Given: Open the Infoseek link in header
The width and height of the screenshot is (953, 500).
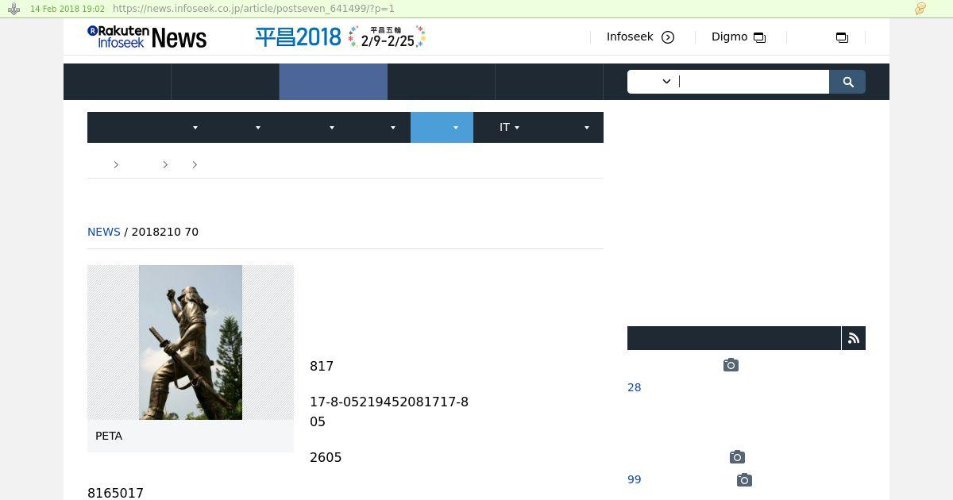Looking at the screenshot, I should pos(630,37).
